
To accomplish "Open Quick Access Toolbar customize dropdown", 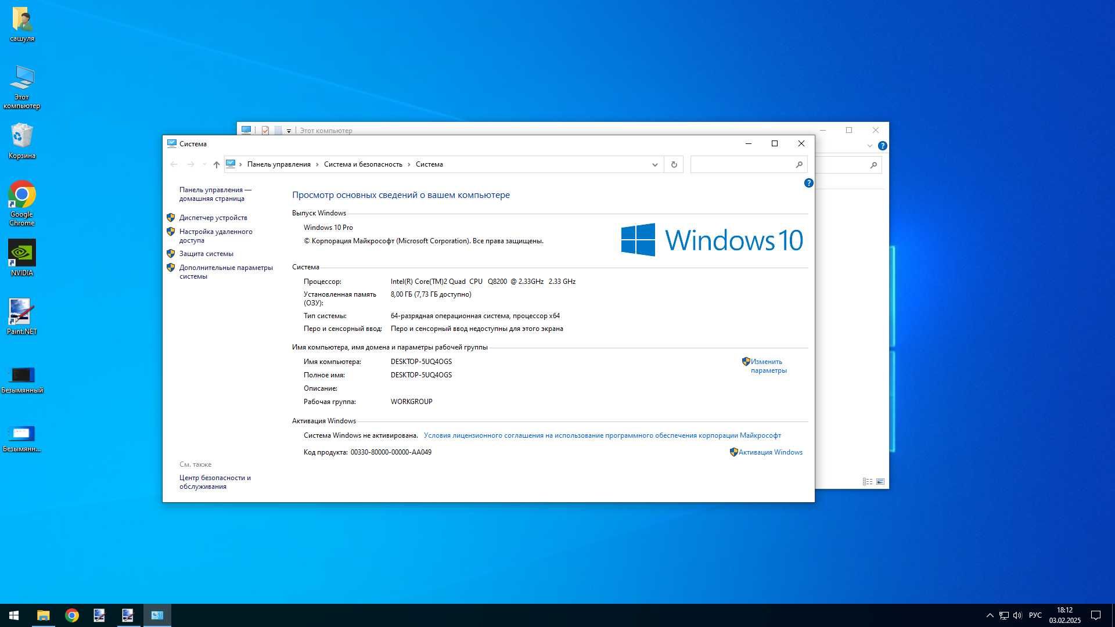I will coord(289,131).
